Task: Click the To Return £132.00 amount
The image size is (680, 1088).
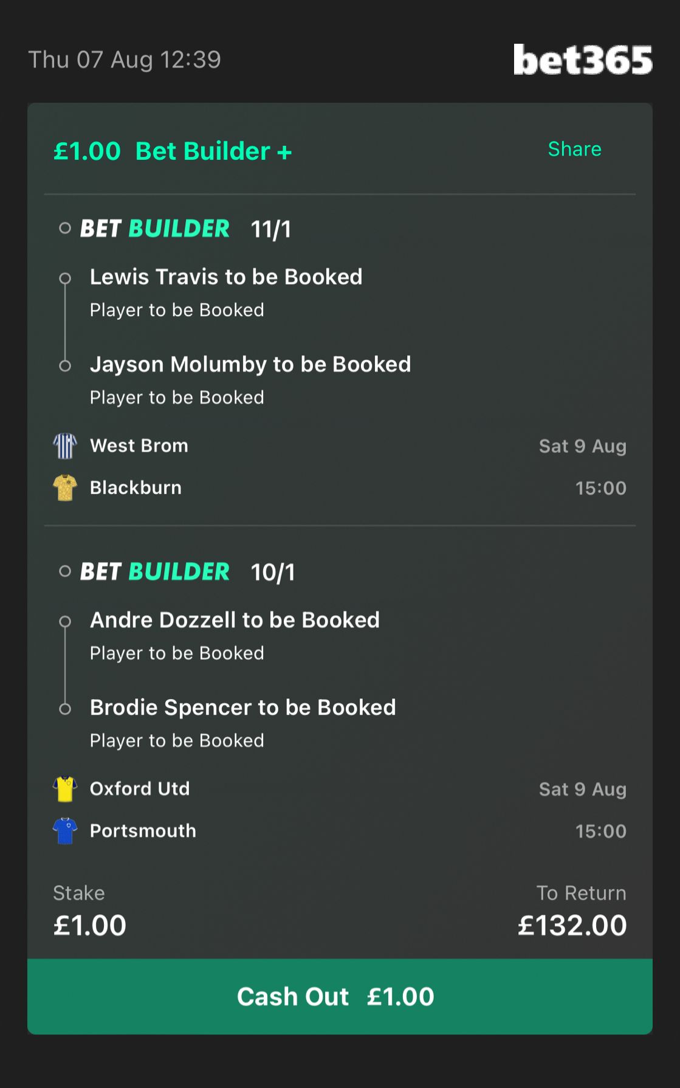Action: click(572, 926)
